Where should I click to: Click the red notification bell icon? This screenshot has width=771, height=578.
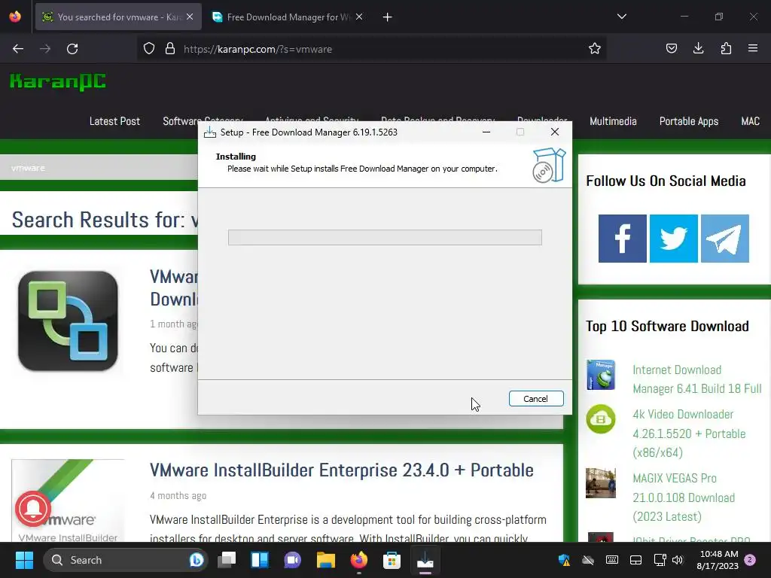coord(33,509)
